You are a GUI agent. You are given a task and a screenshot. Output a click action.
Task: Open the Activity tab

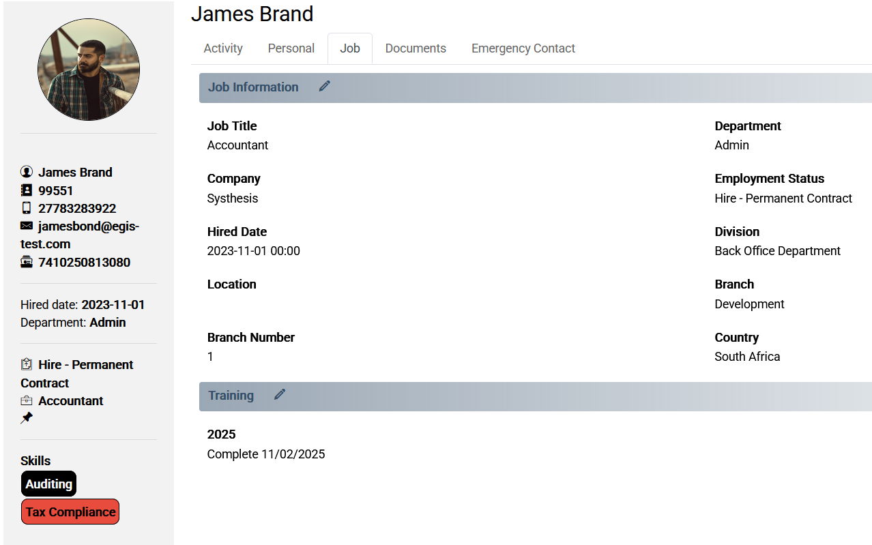pos(223,48)
